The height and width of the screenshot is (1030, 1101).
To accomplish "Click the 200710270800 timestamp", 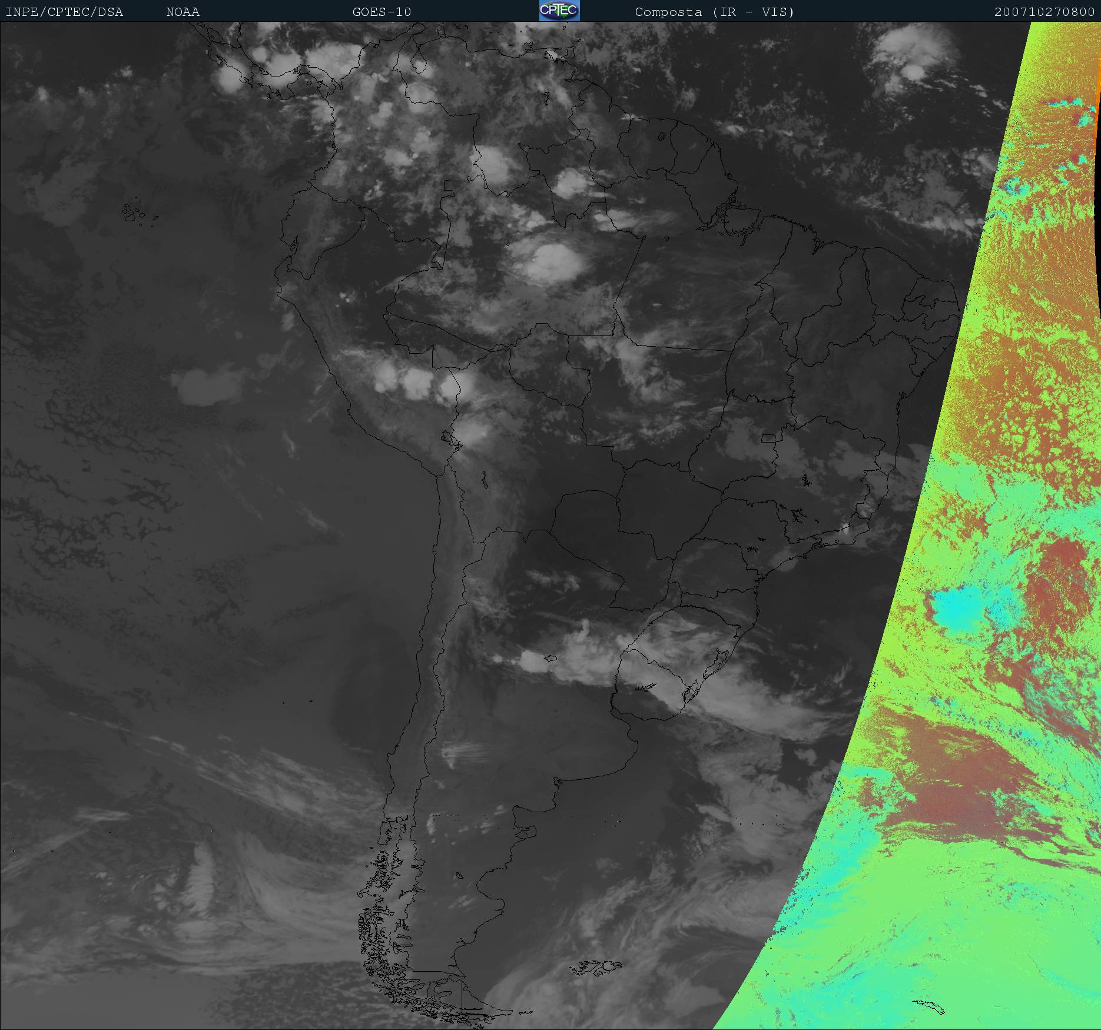I will (1044, 12).
